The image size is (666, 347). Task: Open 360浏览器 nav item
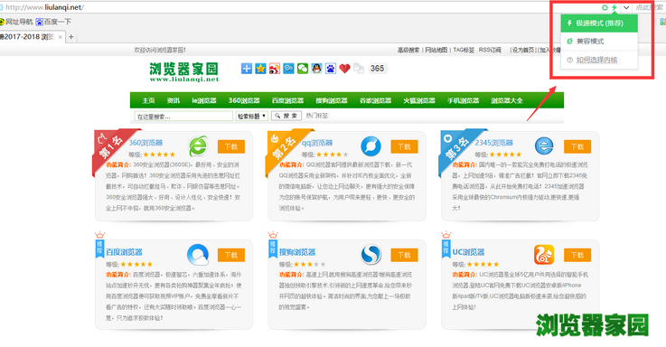(x=244, y=100)
